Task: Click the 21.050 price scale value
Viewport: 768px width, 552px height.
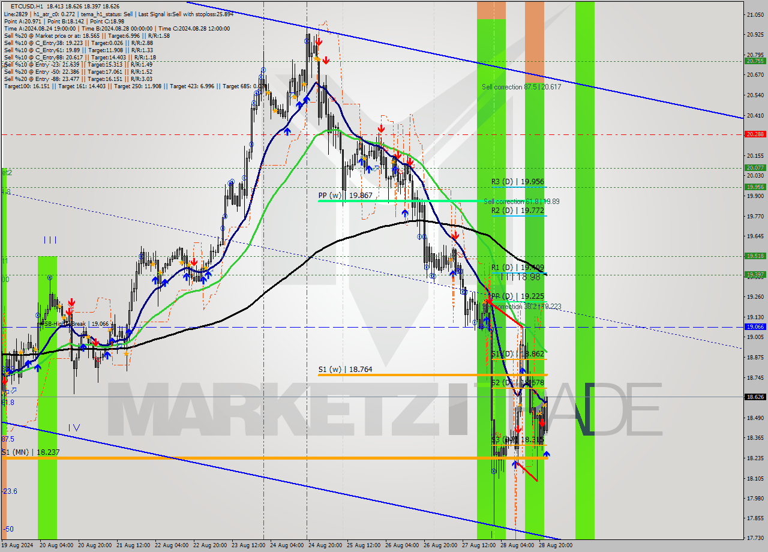Action: point(755,14)
